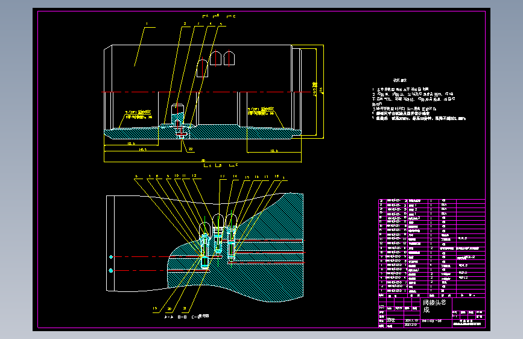This screenshot has width=523, height=339.
Task: Select balloon number 16 above the section view
Action: coord(256,177)
